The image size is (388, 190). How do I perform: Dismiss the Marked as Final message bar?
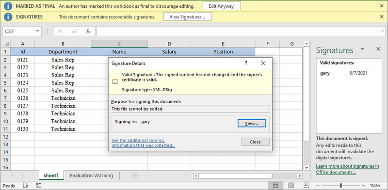(x=382, y=6)
